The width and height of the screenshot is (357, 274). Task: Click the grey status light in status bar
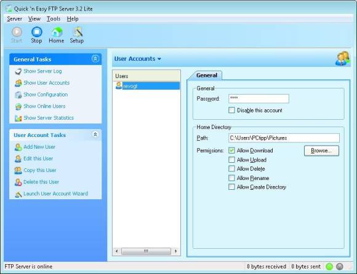(340, 267)
